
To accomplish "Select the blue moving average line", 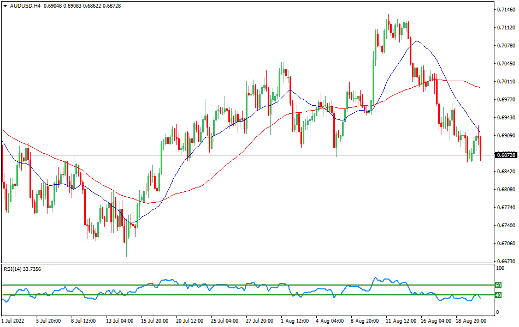I will 416,41.
